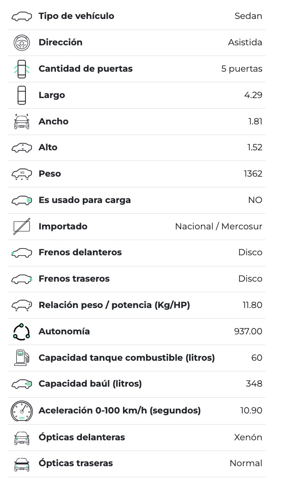Click the fuel pump icon for tank capacity
The height and width of the screenshot is (481, 283).
(22, 358)
